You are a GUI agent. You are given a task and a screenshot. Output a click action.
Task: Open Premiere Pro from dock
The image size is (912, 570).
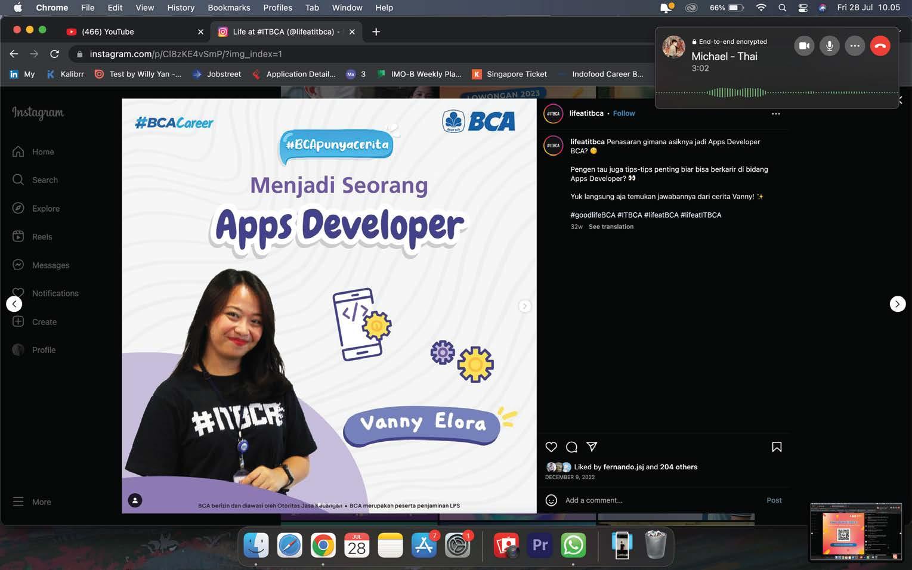[x=540, y=545]
